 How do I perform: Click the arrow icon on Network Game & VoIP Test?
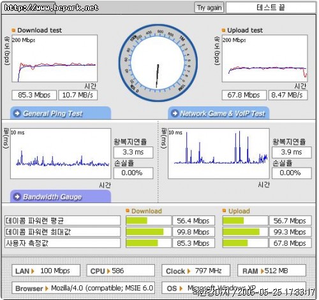tap(175, 113)
